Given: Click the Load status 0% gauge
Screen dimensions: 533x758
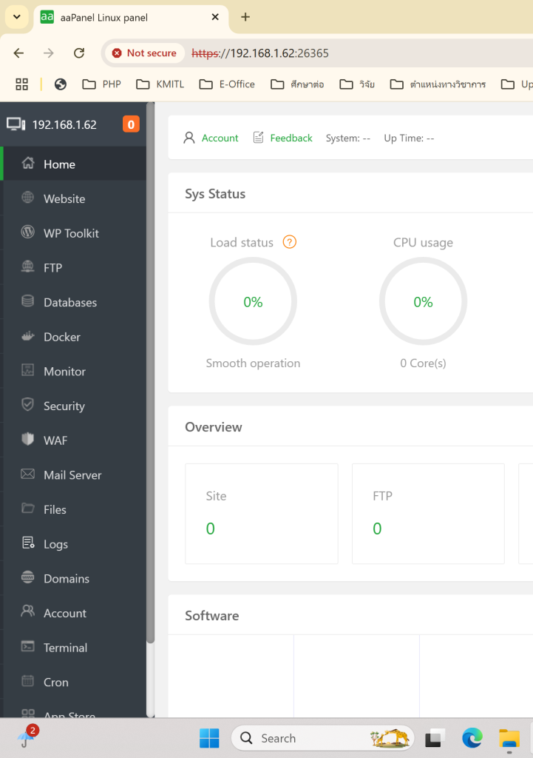Looking at the screenshot, I should (x=253, y=302).
